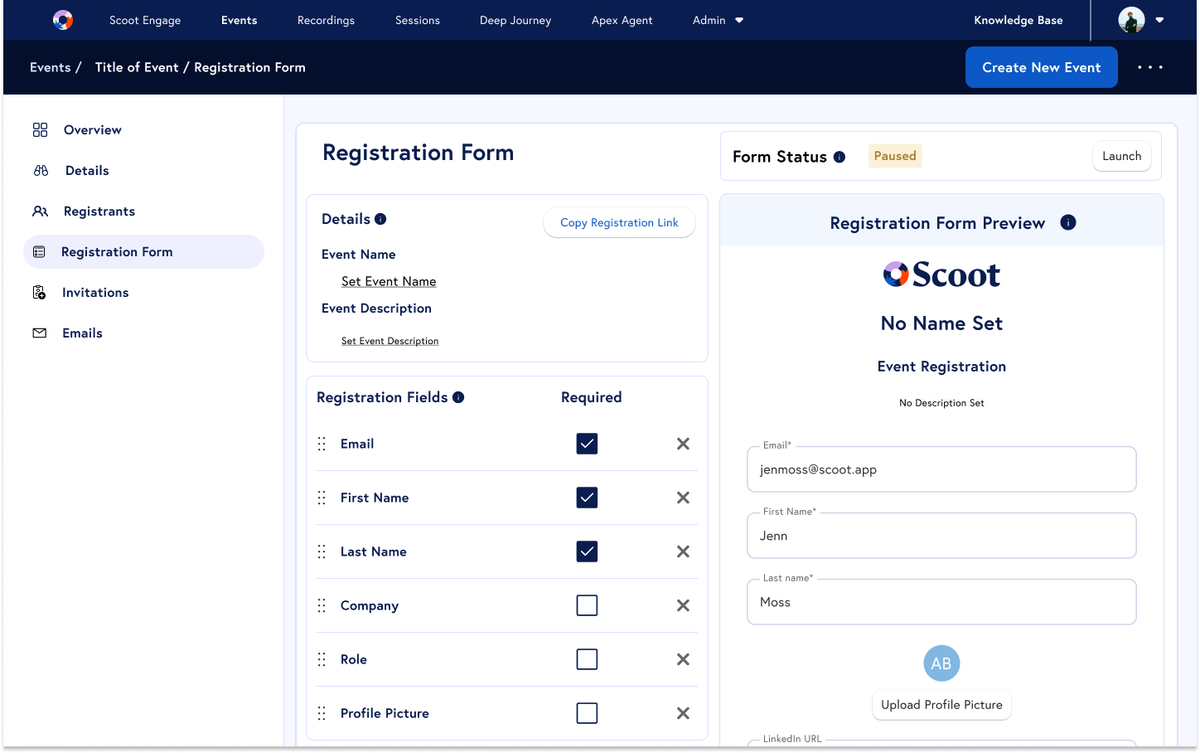This screenshot has width=1200, height=753.
Task: Remove the Company field with X icon
Action: (683, 605)
